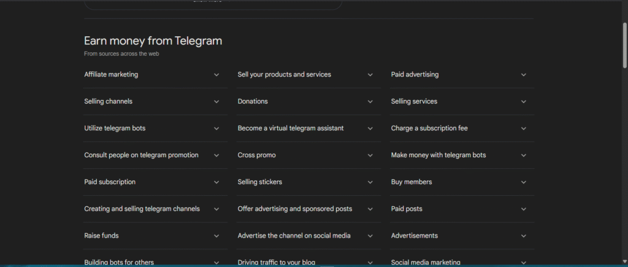This screenshot has width=628, height=267.
Task: Click the chevron next to Buy members
Action: pyautogui.click(x=523, y=182)
